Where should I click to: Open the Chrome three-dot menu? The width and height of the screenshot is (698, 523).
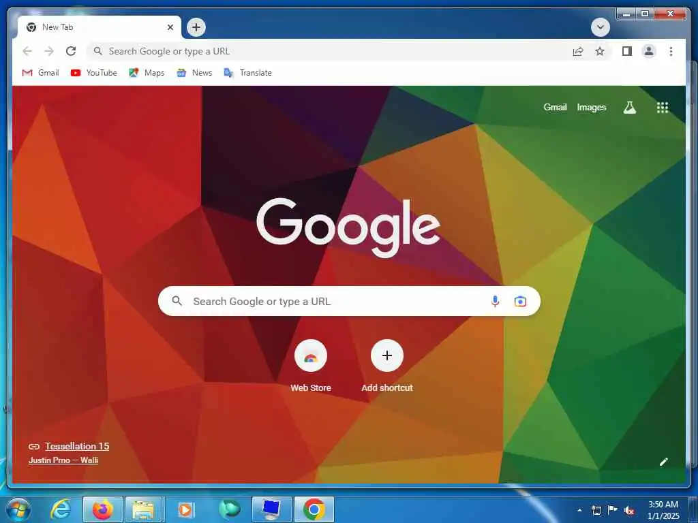(x=671, y=51)
